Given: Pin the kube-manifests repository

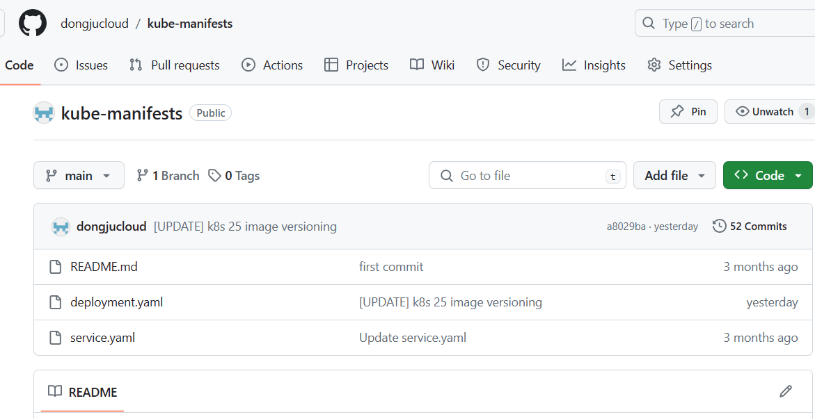Looking at the screenshot, I should pyautogui.click(x=688, y=112).
